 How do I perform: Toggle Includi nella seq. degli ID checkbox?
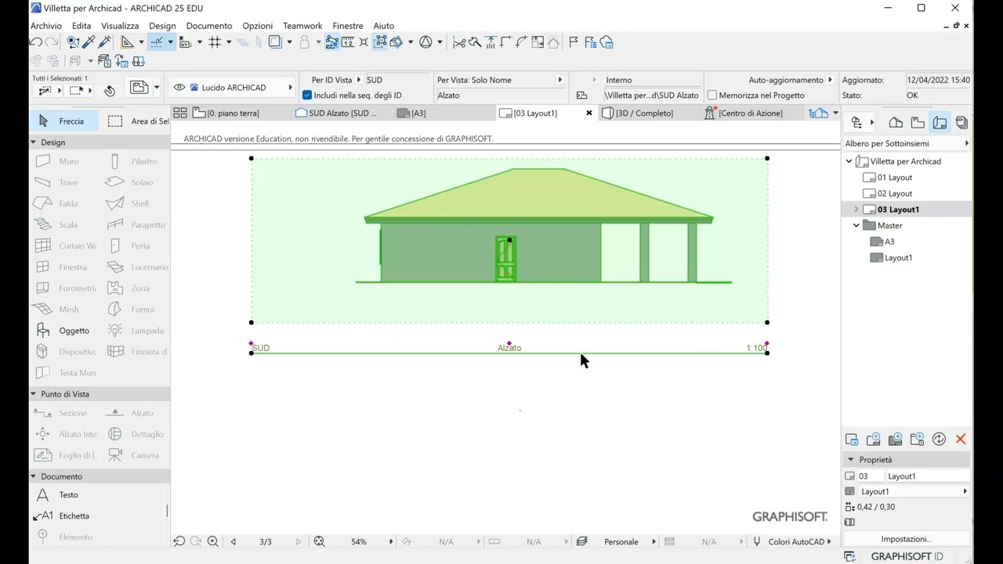[x=307, y=96]
